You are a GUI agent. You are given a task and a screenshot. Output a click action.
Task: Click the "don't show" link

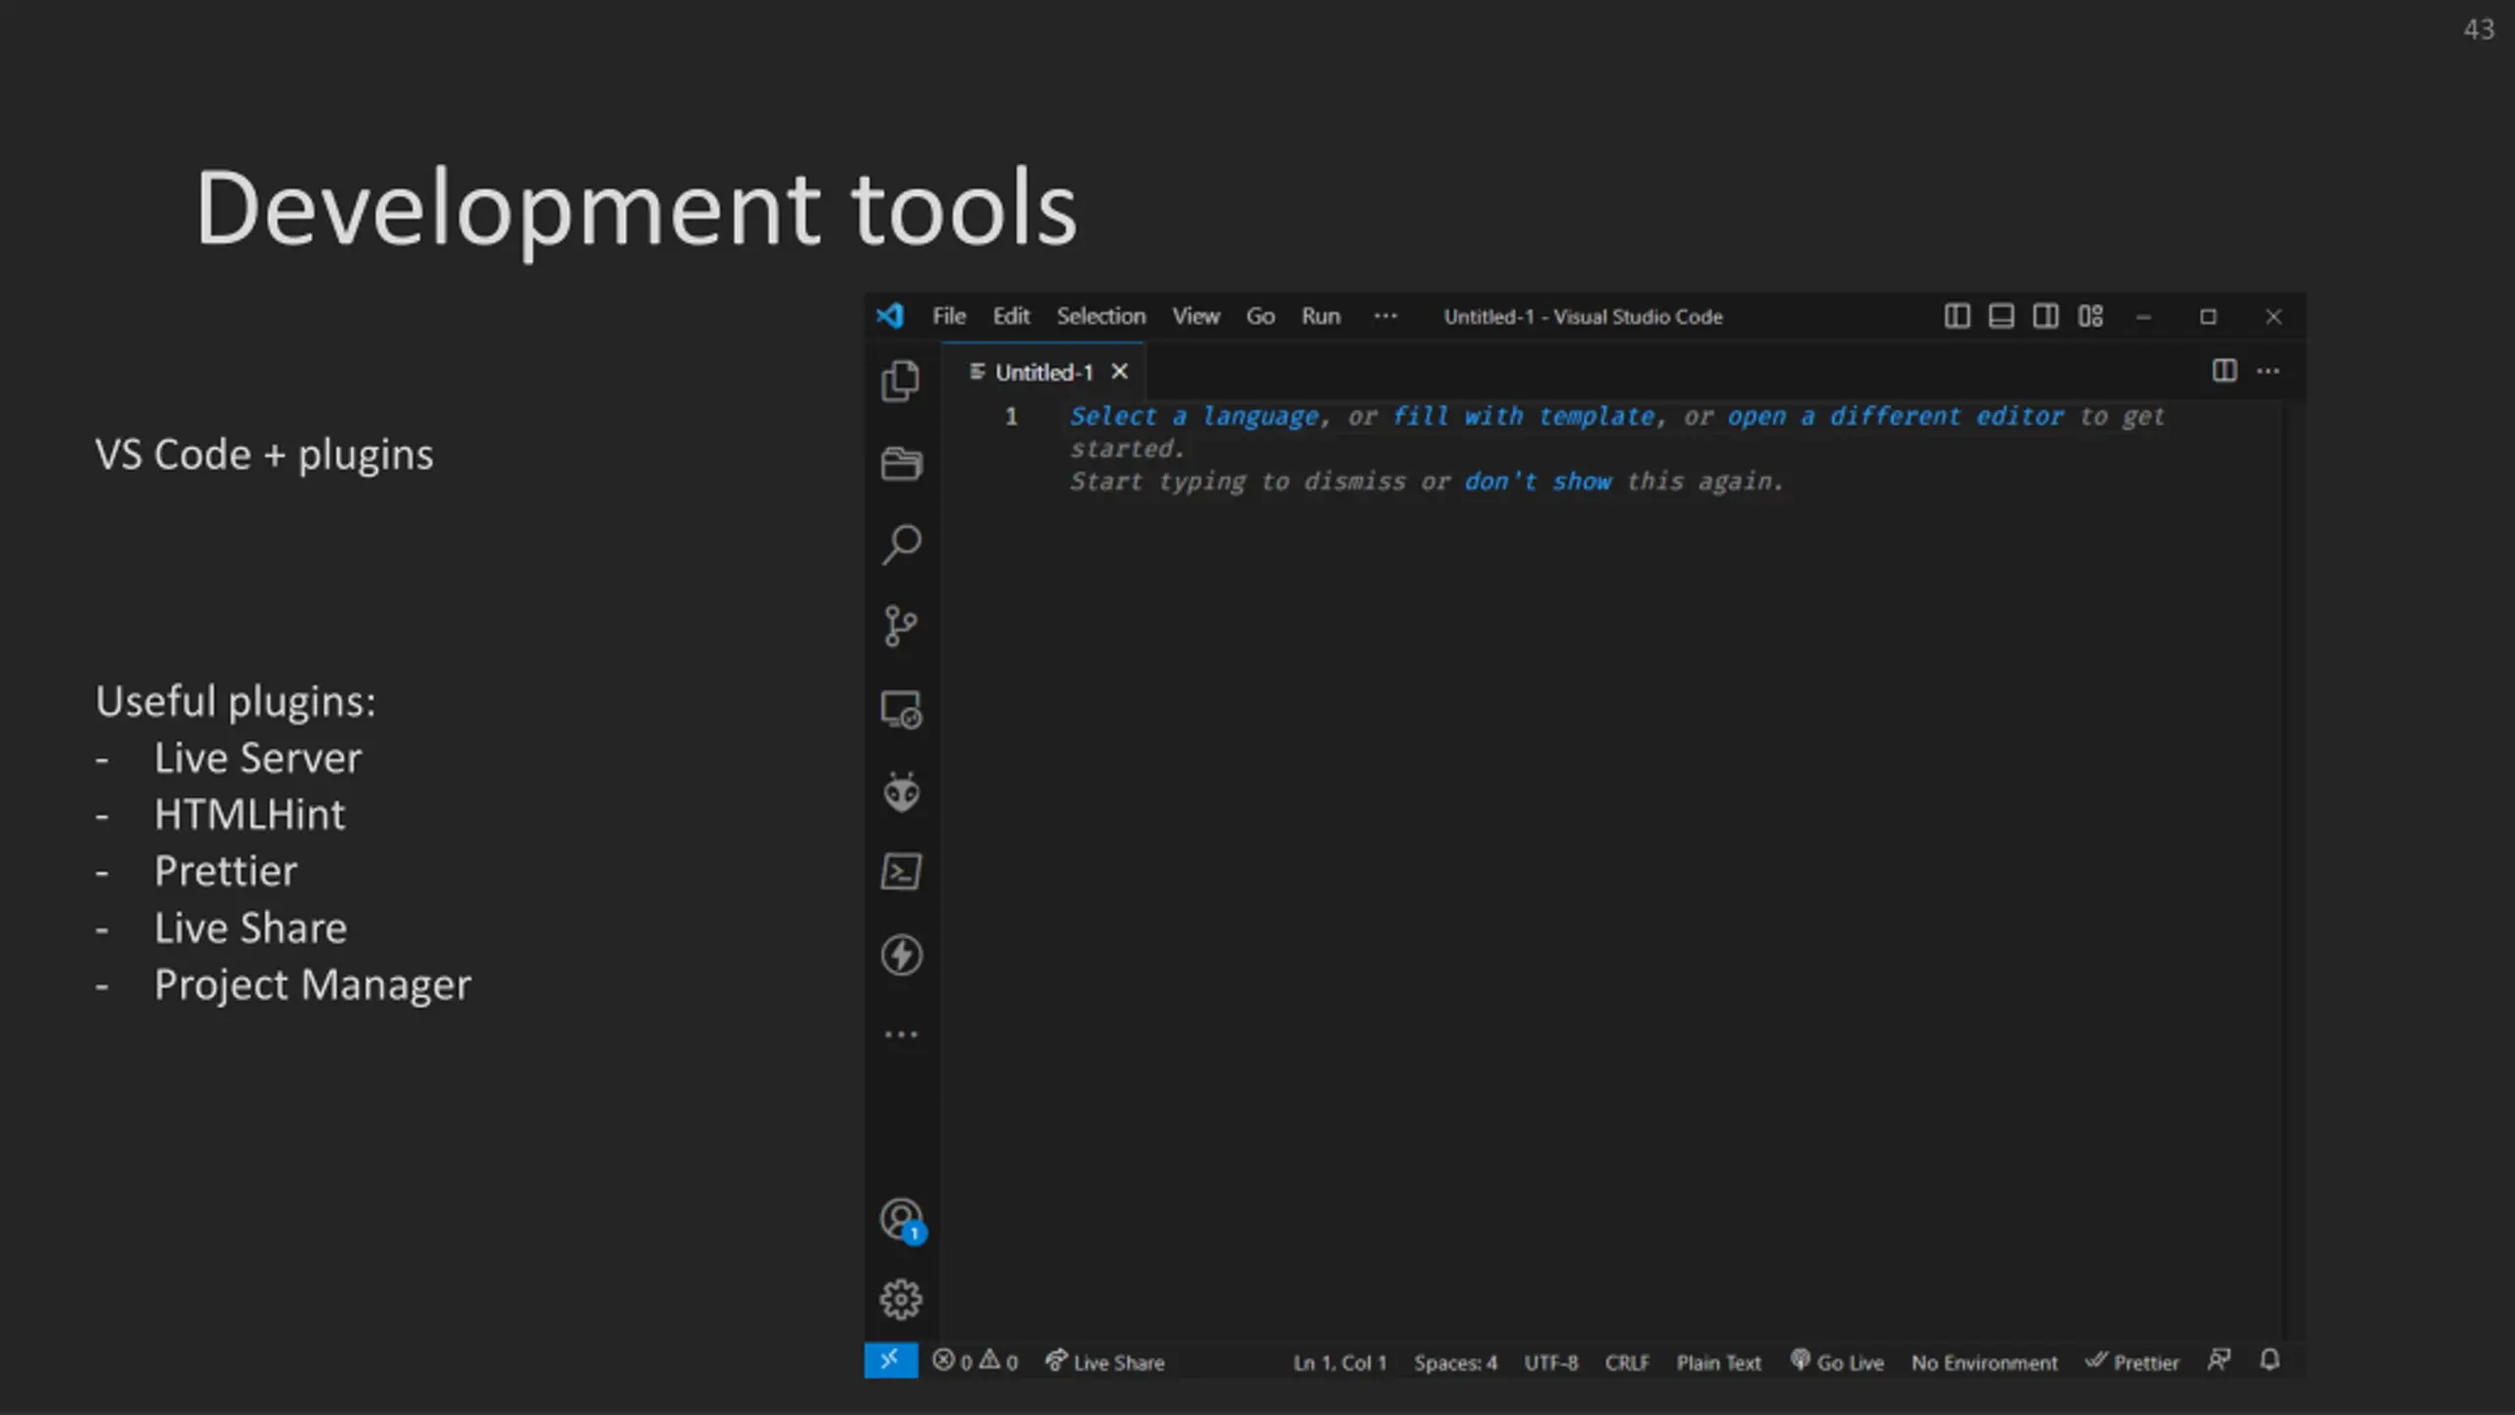pos(1537,481)
